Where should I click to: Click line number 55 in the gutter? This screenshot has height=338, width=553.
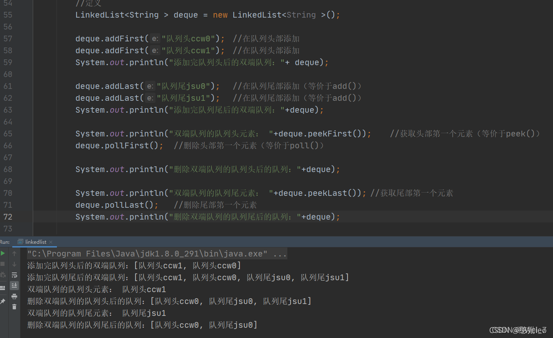click(x=8, y=15)
